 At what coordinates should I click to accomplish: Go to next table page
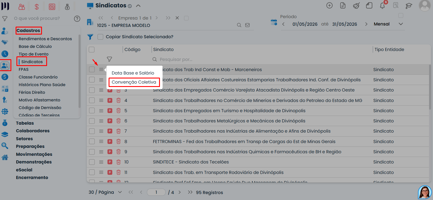(x=179, y=192)
